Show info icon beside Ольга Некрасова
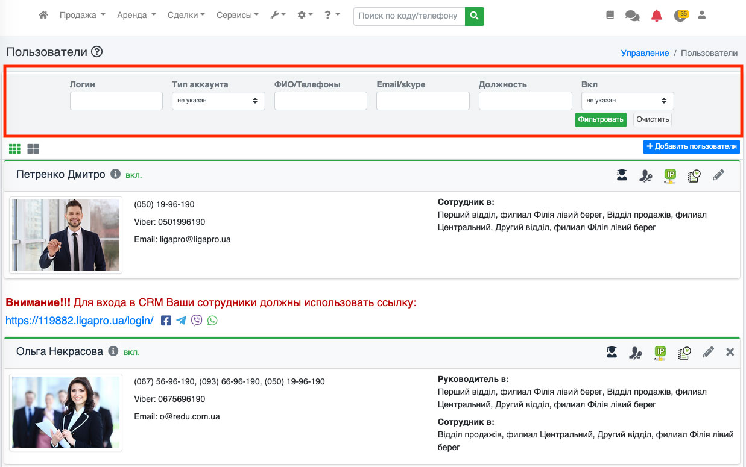Image resolution: width=746 pixels, height=467 pixels. [113, 351]
